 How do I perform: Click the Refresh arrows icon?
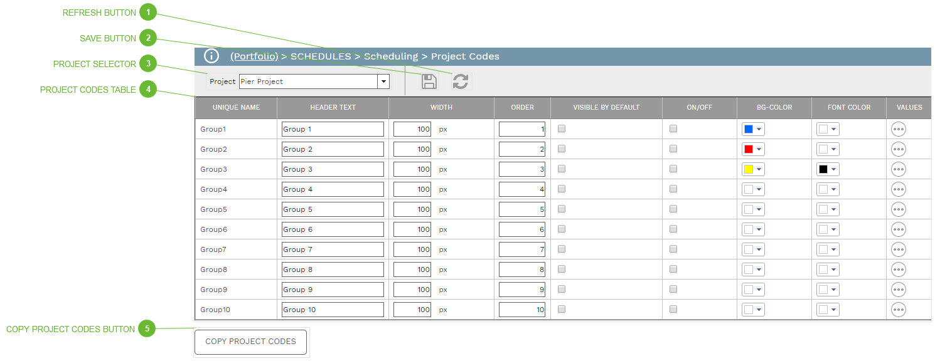tap(461, 81)
